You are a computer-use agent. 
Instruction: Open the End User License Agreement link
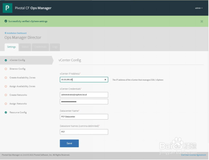pyautogui.click(x=194, y=155)
